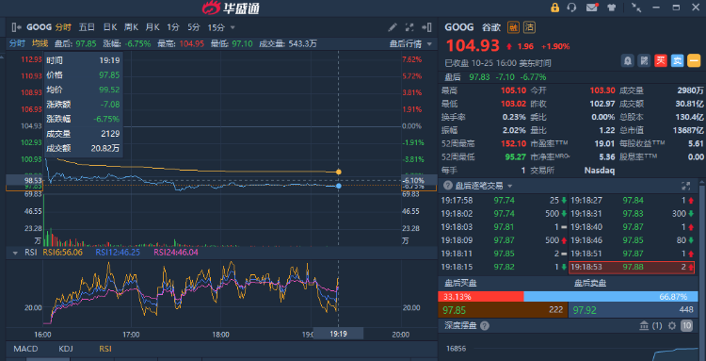Select the pencil drawing tool on chart
This screenshot has width=706, height=361.
(x=393, y=27)
